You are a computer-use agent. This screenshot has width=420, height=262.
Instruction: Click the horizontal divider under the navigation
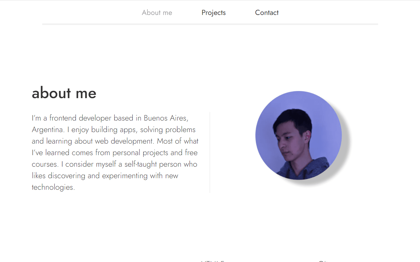[x=210, y=23]
